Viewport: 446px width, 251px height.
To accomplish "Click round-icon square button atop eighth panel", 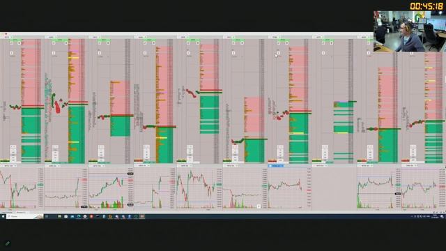I will [x=332, y=43].
